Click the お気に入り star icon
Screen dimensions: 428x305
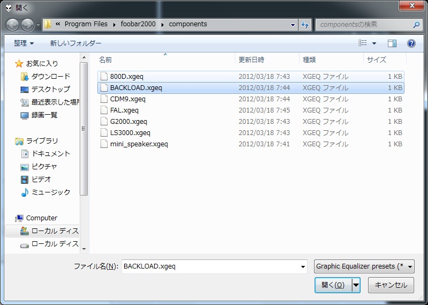click(x=19, y=63)
